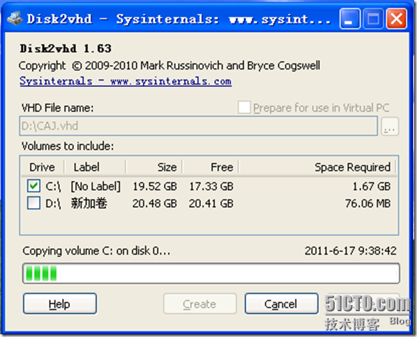The width and height of the screenshot is (417, 337).
Task: Minimize the Disk2vhd window
Action: click(350, 19)
